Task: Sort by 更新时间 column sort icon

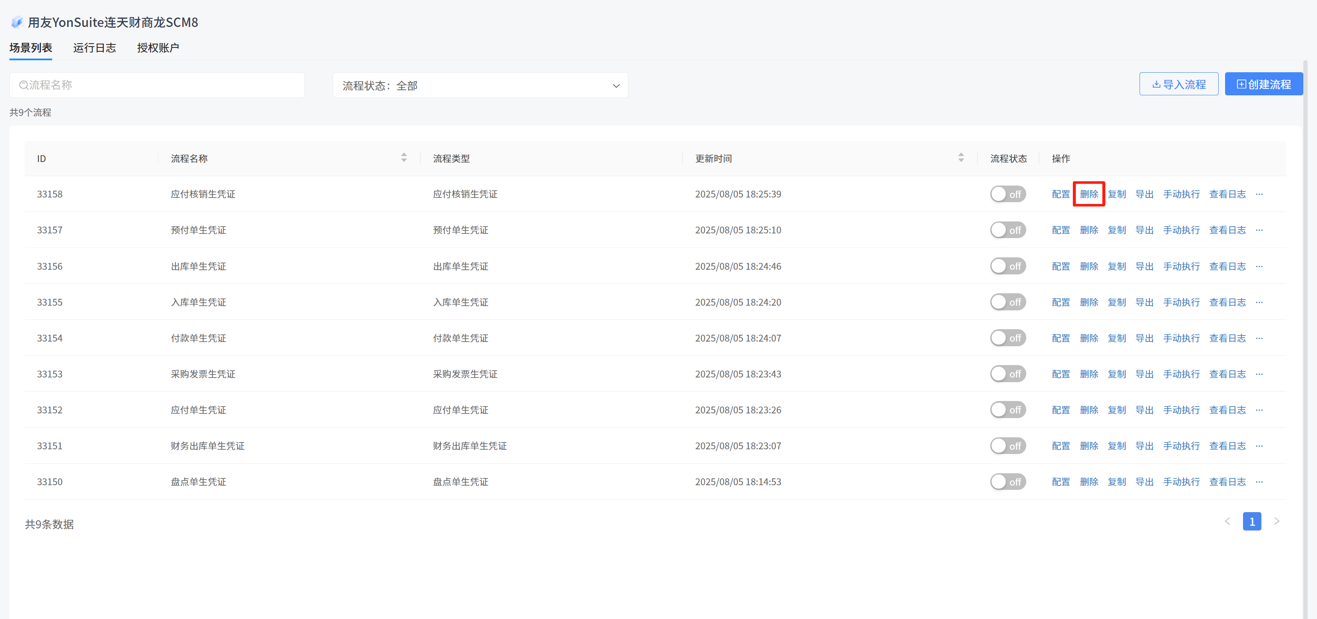Action: pyautogui.click(x=961, y=158)
